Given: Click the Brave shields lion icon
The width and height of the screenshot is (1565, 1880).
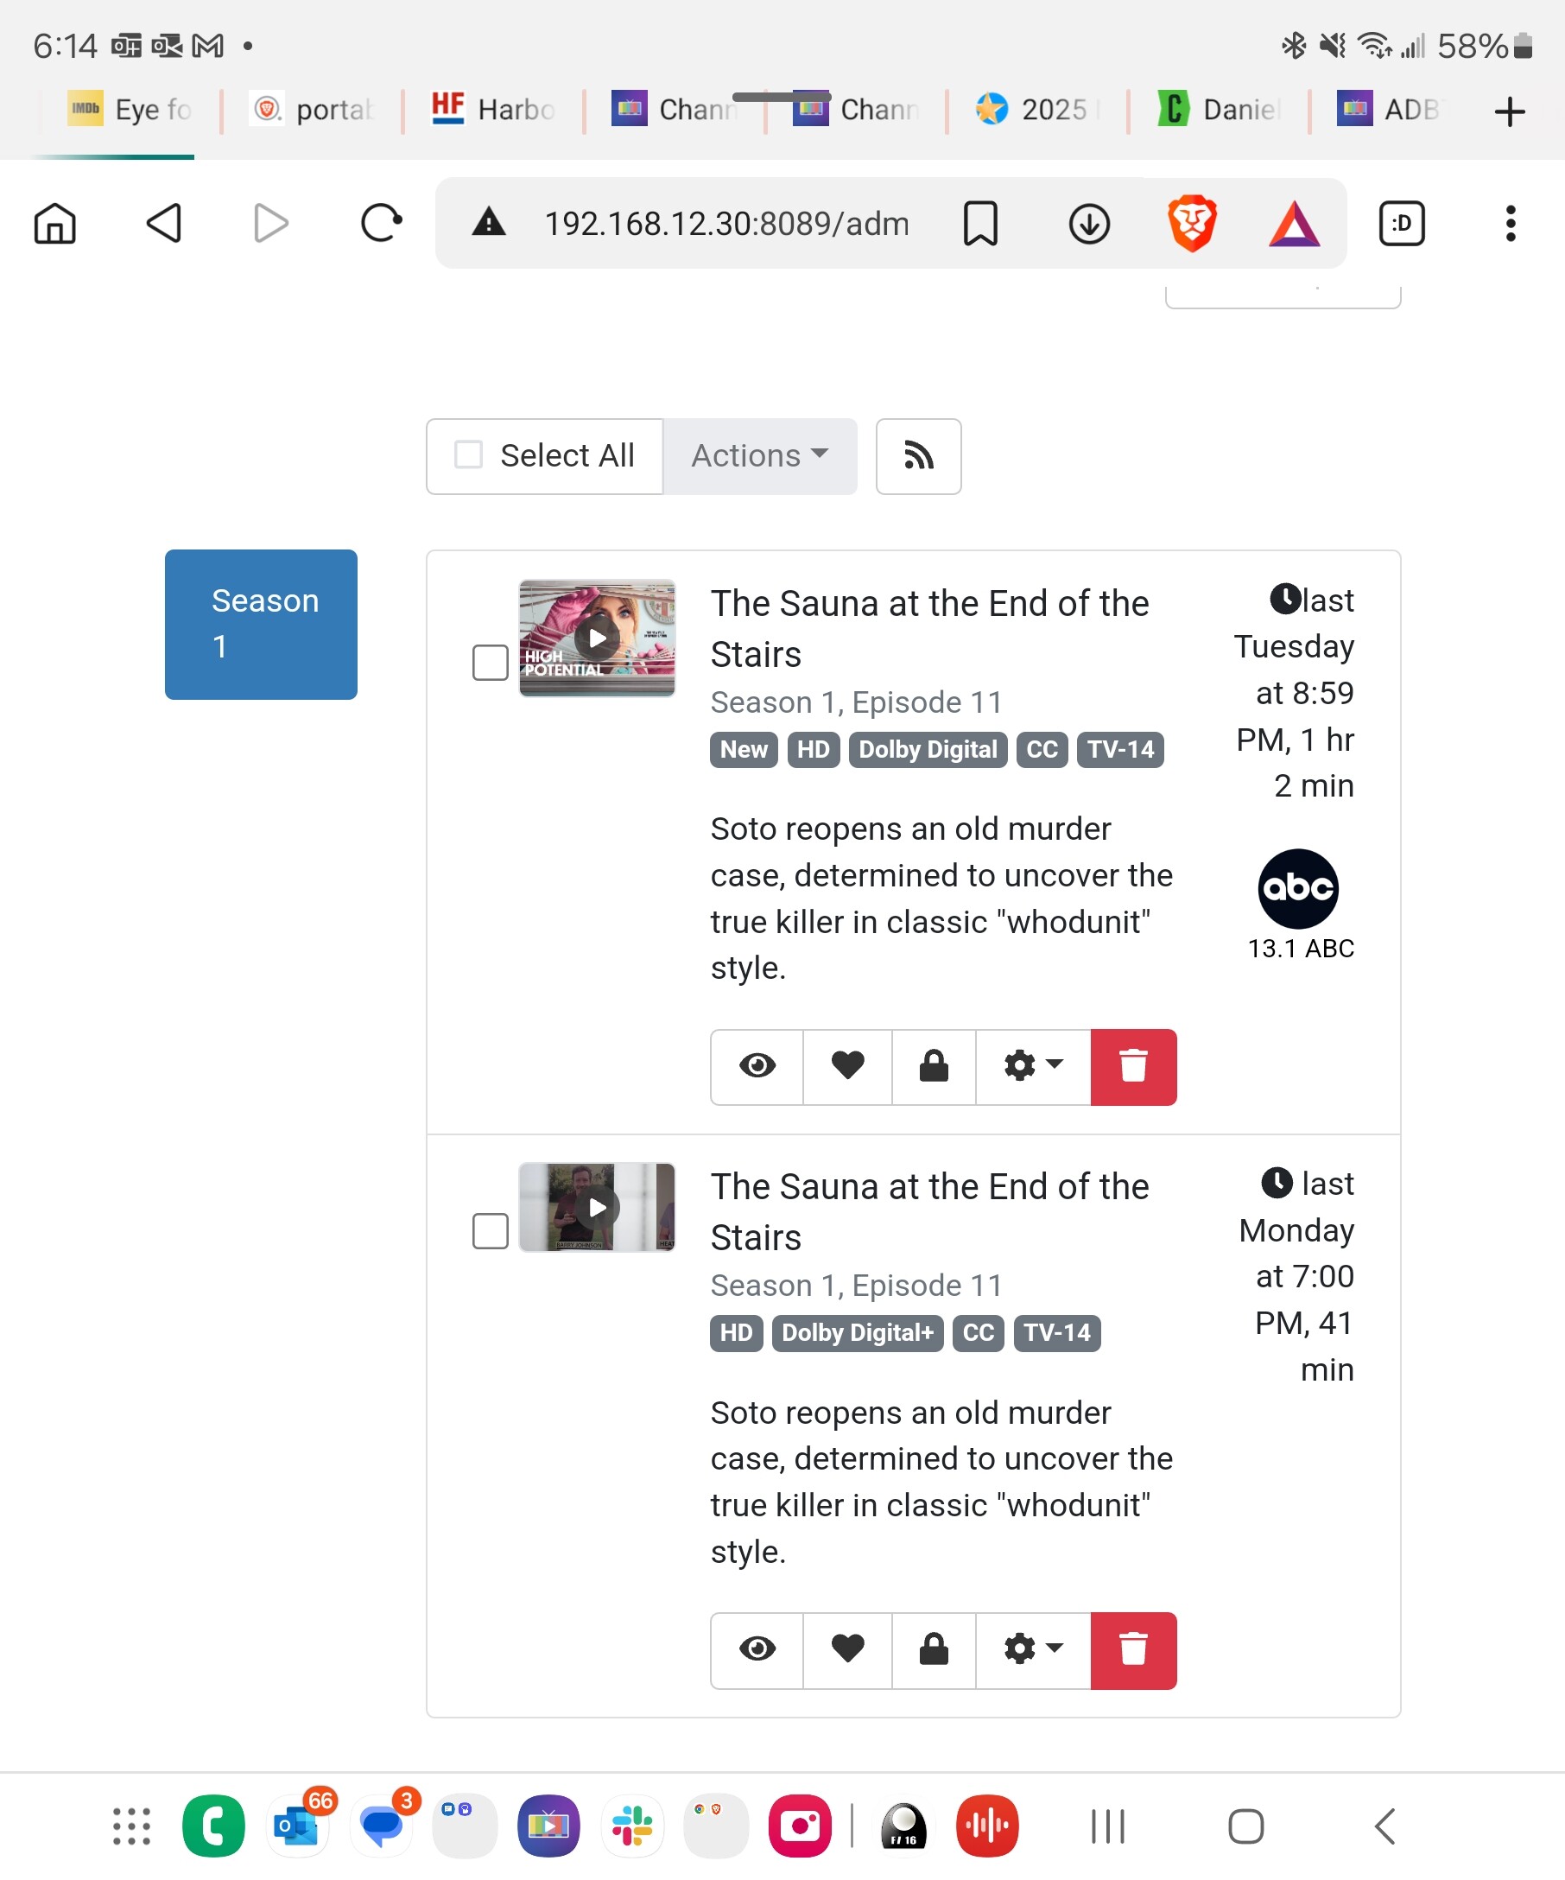Looking at the screenshot, I should (1192, 224).
